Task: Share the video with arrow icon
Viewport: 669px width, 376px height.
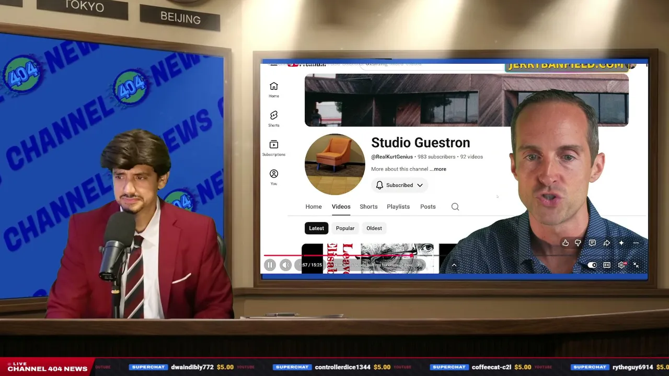Action: 607,243
